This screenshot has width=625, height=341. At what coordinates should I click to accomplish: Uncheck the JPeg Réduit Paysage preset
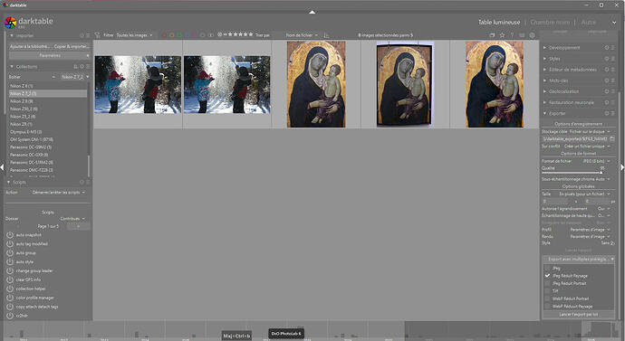[x=548, y=276]
